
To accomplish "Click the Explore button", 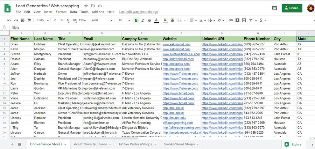I will coord(293,144).
